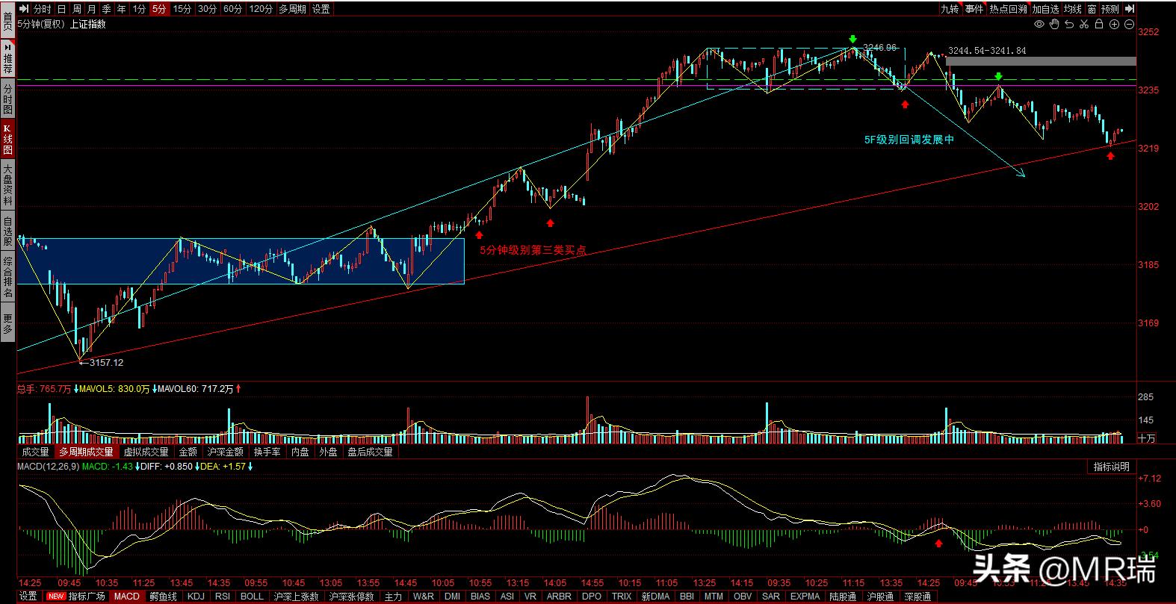1176x604 pixels.
Task: Open 指标说明 indicator description
Action: [x=1111, y=467]
